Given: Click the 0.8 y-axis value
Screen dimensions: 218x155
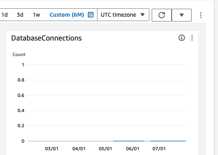Looking at the screenshot, I should pos(21,80).
